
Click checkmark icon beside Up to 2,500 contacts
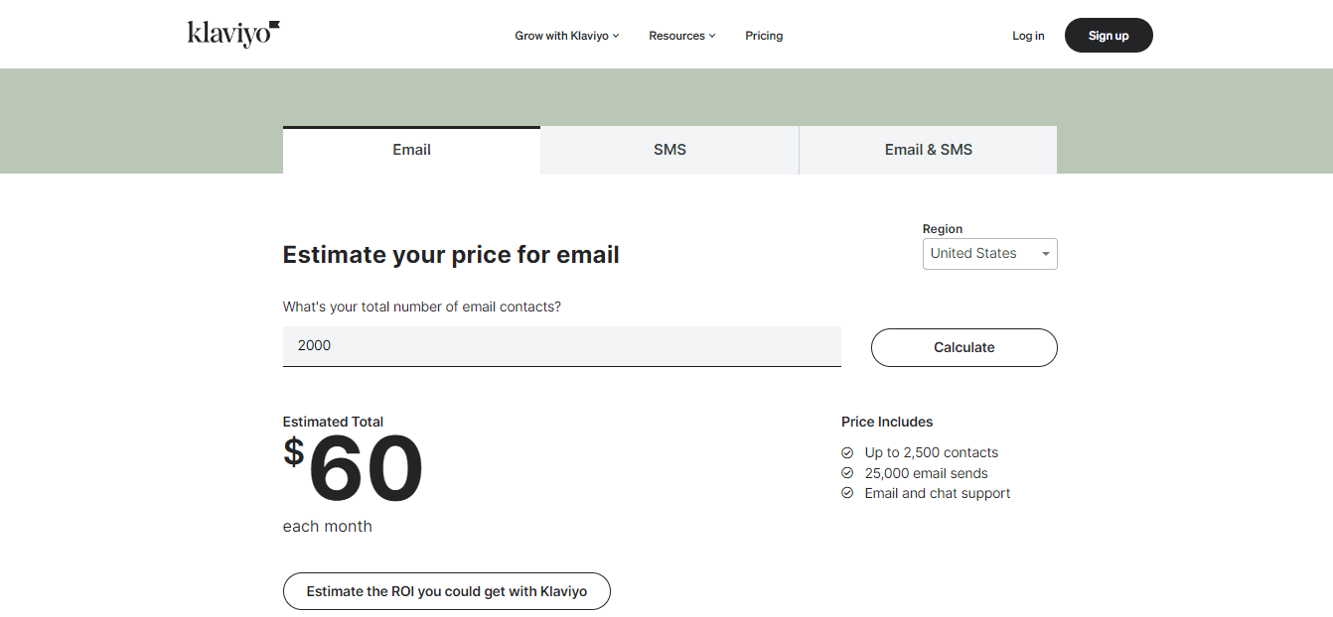tap(847, 452)
